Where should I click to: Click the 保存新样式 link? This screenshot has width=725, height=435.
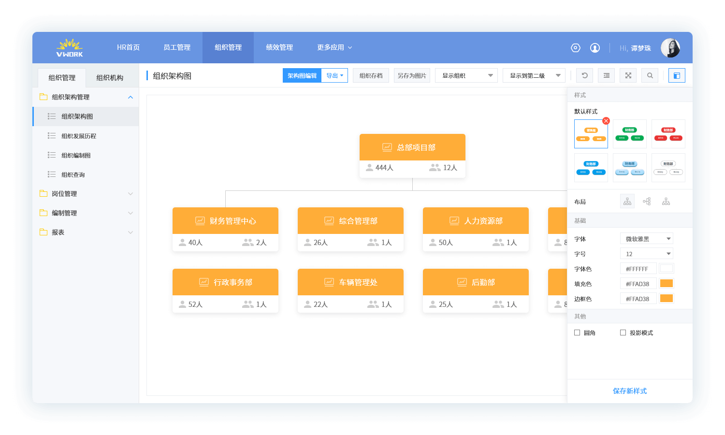(629, 391)
